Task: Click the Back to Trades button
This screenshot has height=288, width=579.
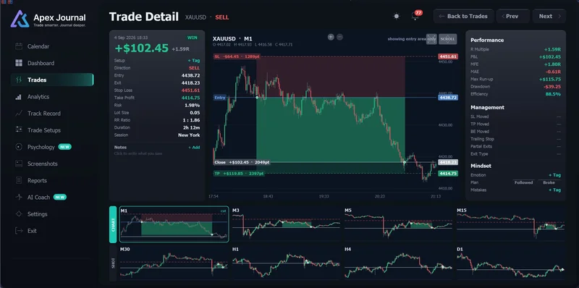Action: (x=463, y=16)
